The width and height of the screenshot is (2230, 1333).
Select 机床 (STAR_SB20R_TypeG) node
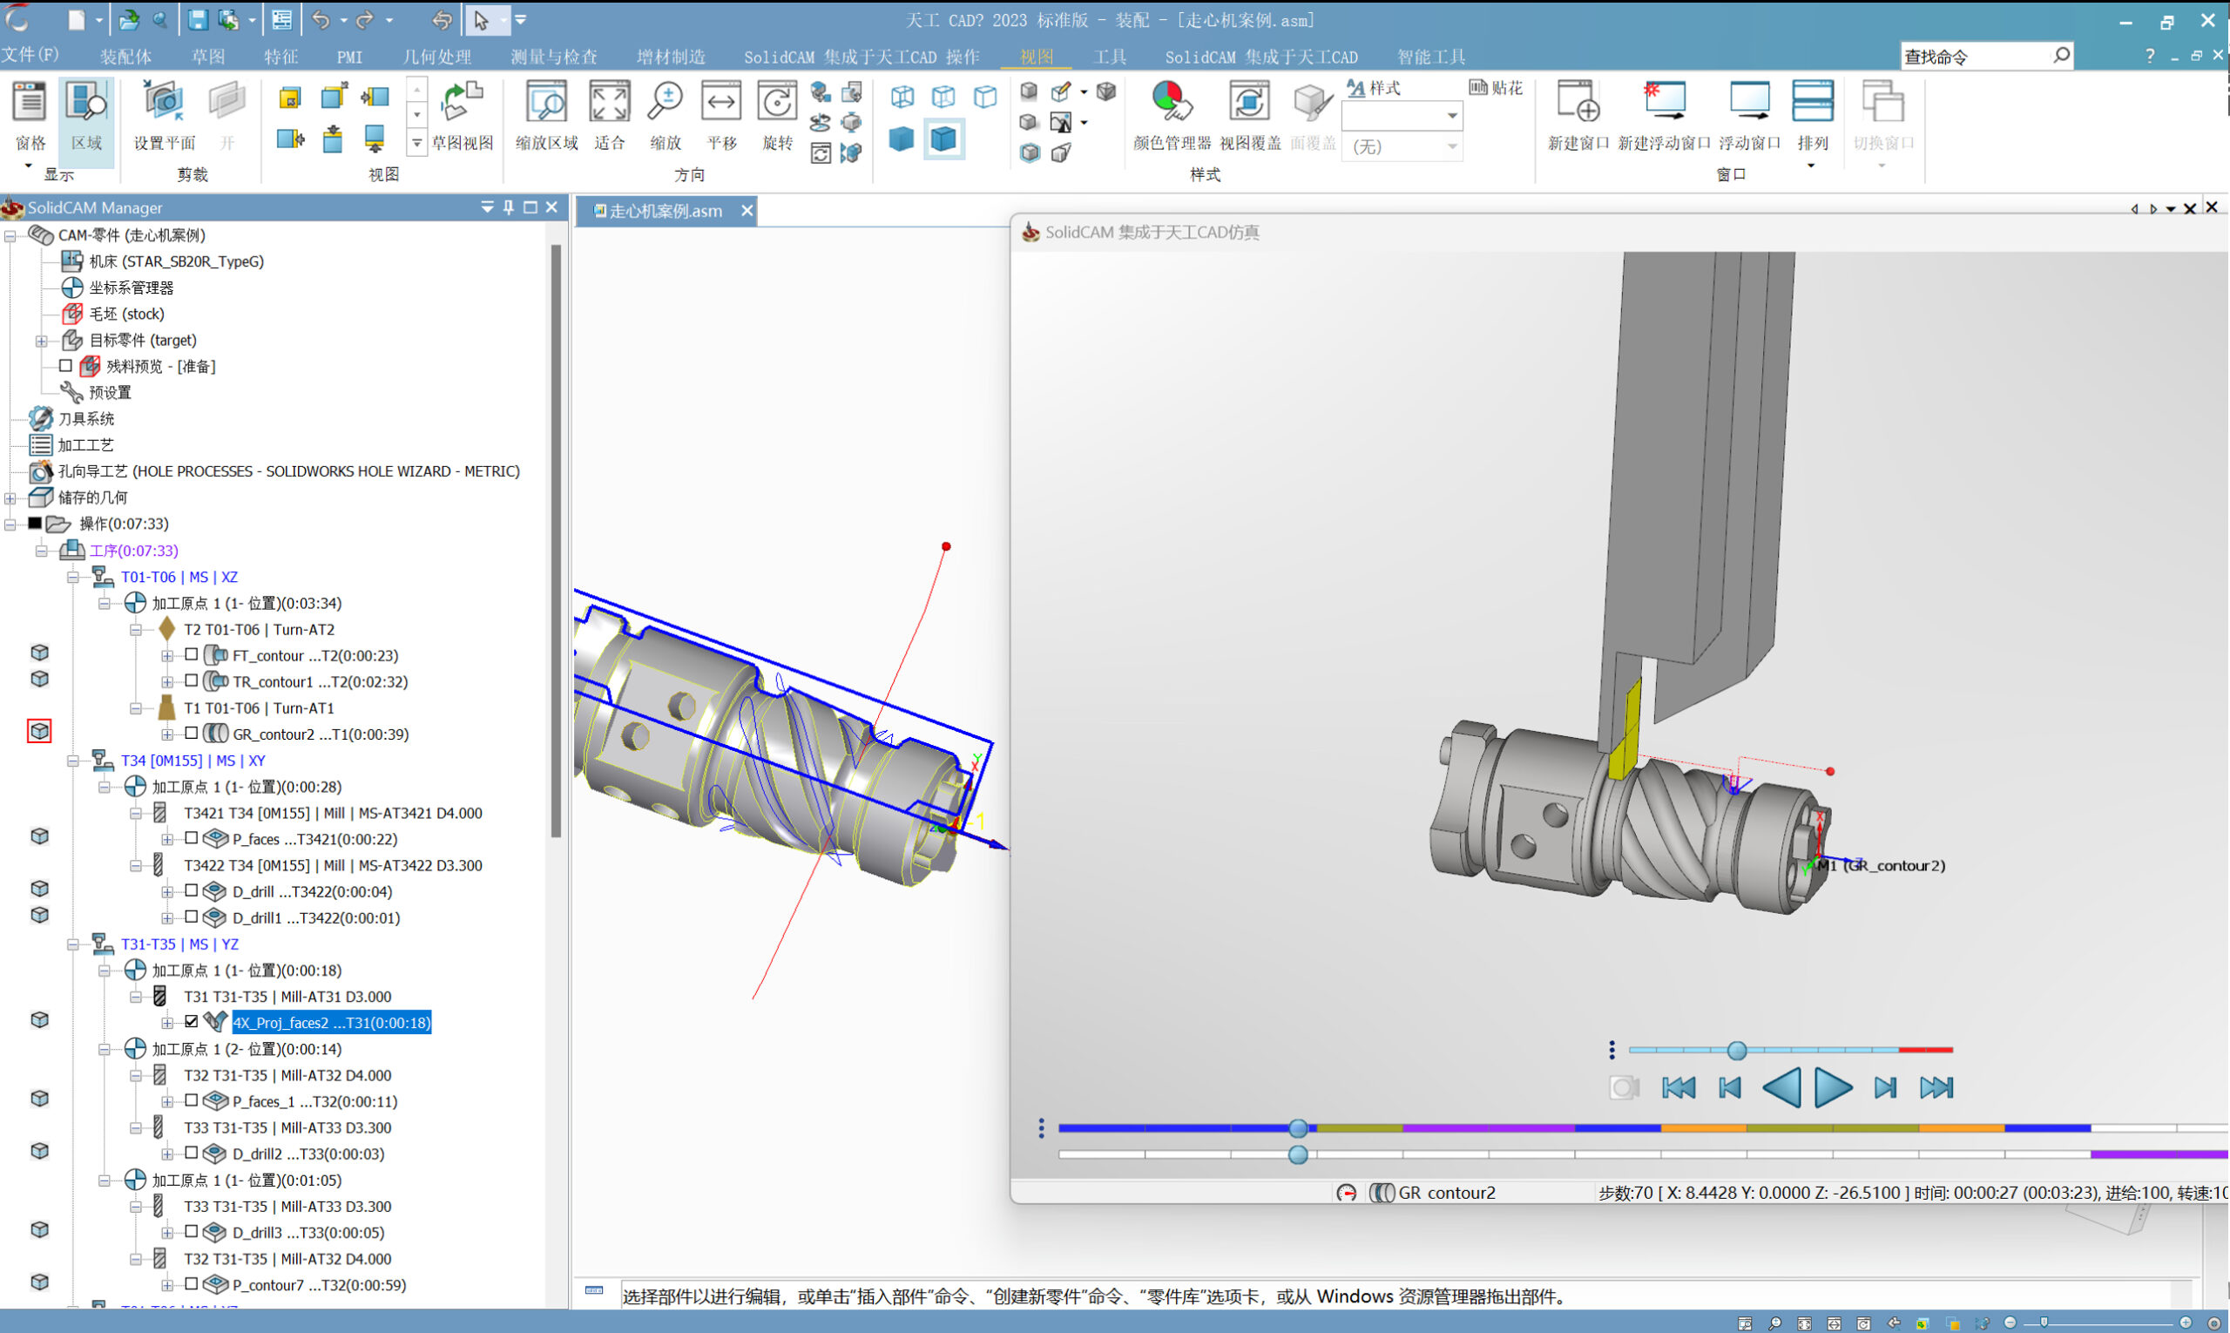pos(176,261)
